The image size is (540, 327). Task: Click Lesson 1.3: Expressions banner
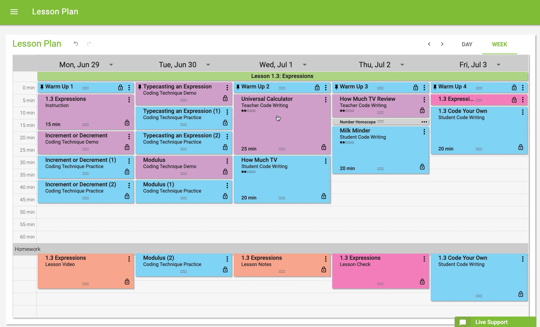click(x=282, y=76)
